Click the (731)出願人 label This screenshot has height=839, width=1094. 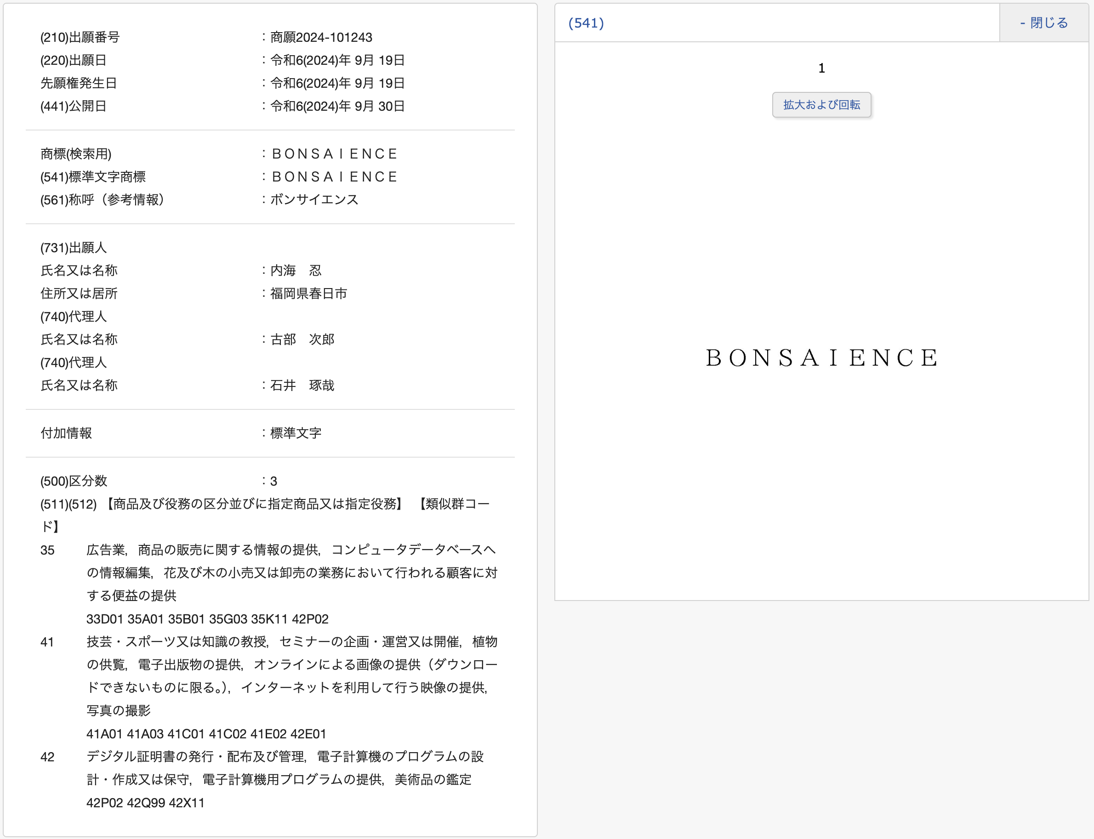tap(74, 248)
